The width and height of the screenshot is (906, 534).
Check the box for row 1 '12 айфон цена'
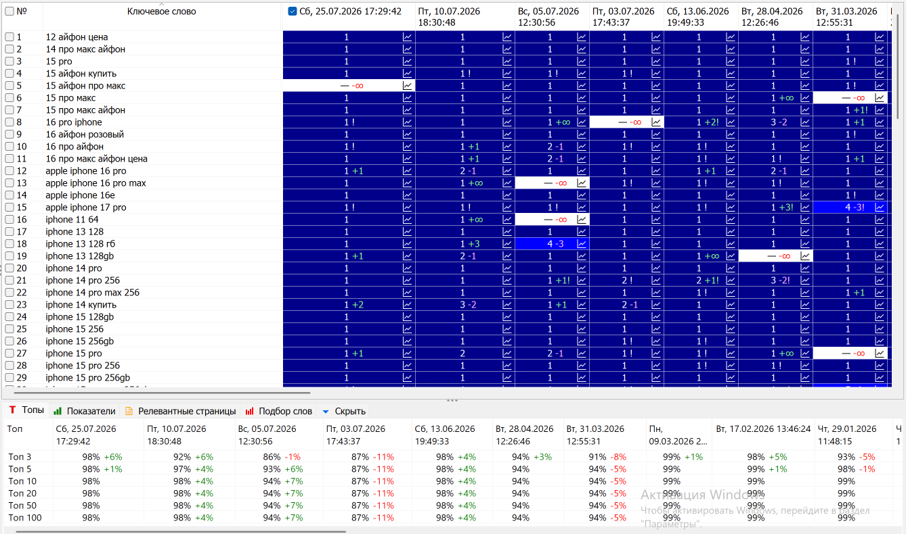[x=9, y=37]
